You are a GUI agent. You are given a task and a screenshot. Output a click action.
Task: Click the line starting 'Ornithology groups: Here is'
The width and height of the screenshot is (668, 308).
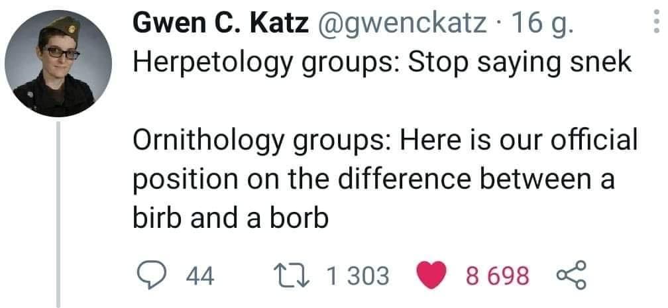(x=385, y=140)
